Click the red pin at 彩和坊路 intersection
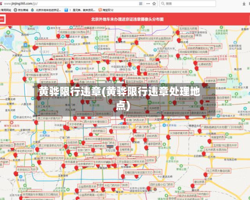Viewport: 250px width, 200px height. coord(34,48)
